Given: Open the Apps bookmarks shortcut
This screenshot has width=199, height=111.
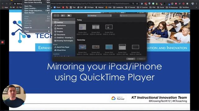Looking at the screenshot, I should [x=5, y=7].
